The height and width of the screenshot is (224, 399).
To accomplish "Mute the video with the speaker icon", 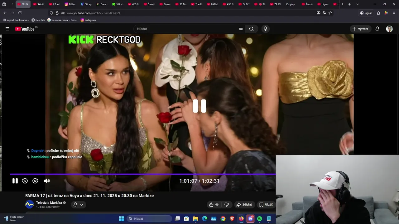I will (x=47, y=181).
